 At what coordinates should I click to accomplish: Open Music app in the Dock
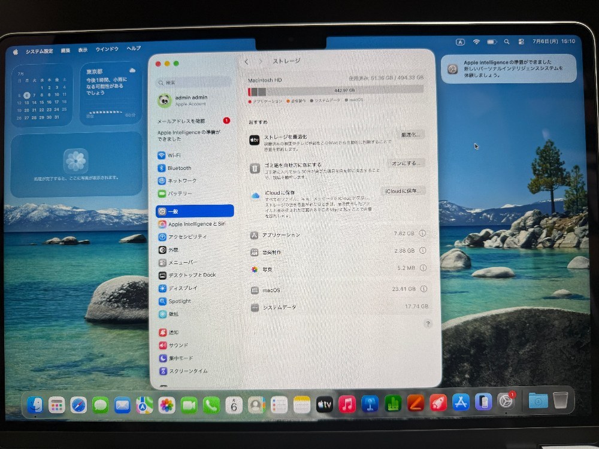[347, 404]
